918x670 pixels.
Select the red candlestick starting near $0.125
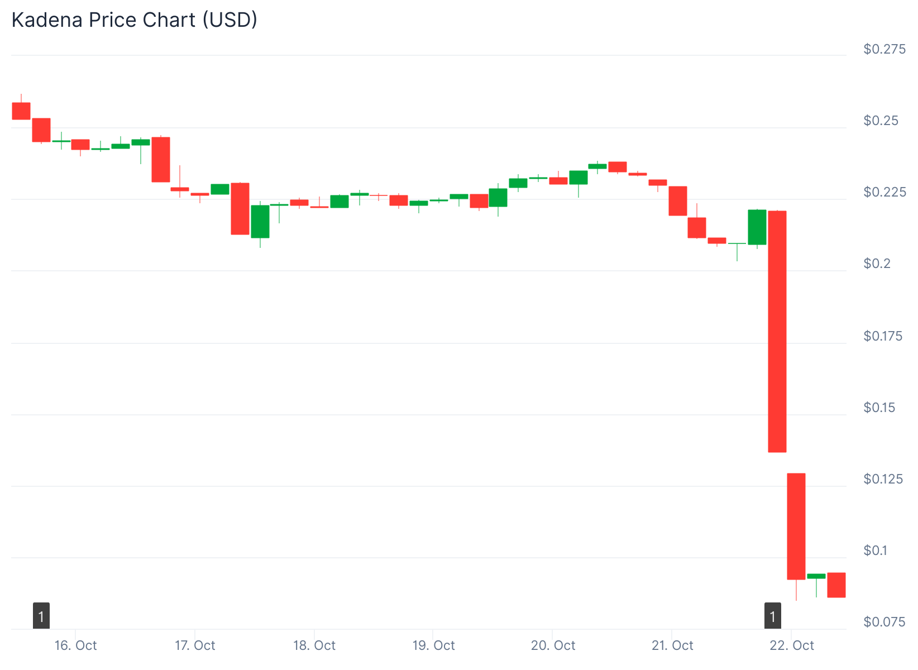coord(796,527)
